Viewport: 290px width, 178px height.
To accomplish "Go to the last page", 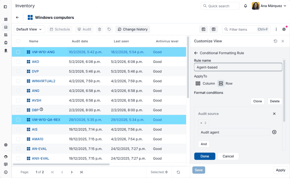I will (x=81, y=172).
